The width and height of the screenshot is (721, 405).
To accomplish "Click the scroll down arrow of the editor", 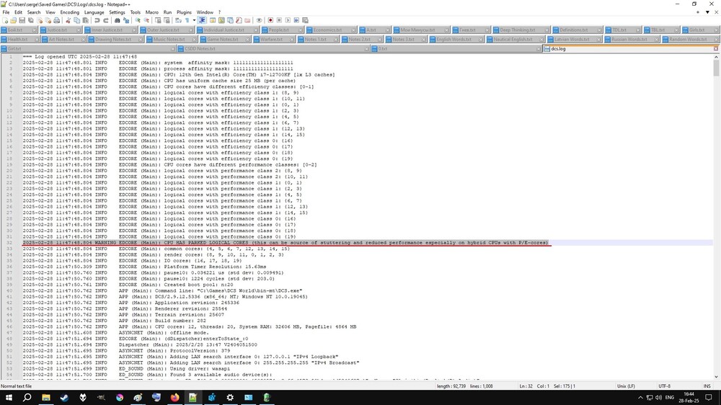I will [x=717, y=377].
